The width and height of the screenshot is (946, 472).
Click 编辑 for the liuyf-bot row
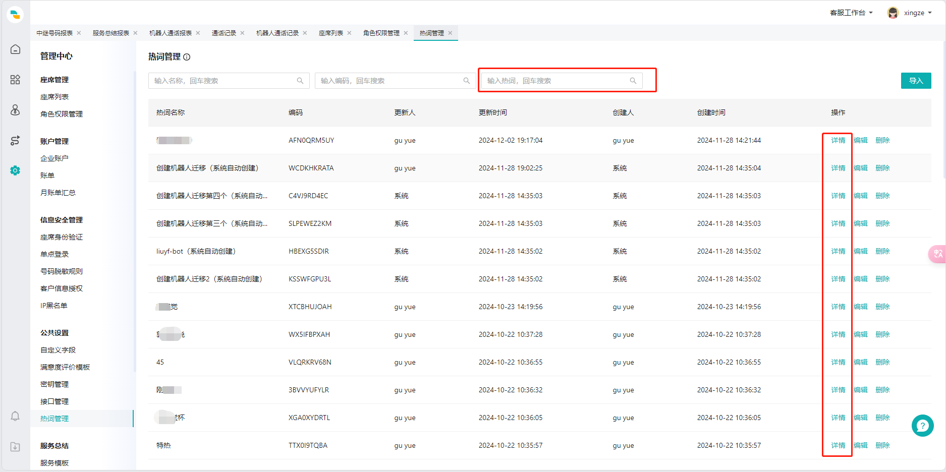click(x=860, y=251)
